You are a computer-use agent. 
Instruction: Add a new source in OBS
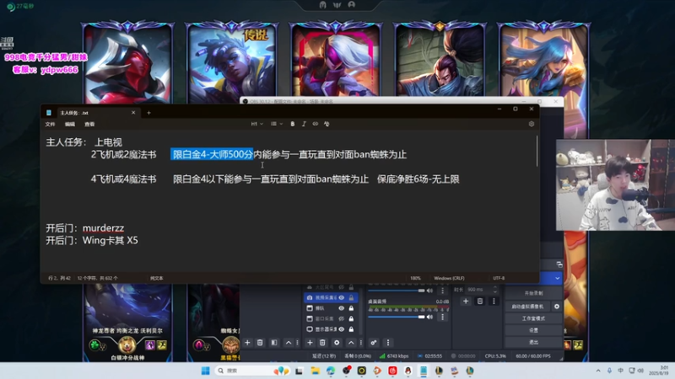pyautogui.click(x=310, y=343)
